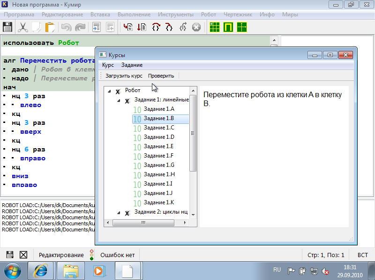Screen dimensions: 375x280
Task: Click the RU language indicator in tray
Action: coord(277,270)
